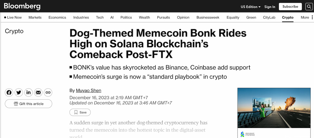Share article on Facebook

[9, 93]
